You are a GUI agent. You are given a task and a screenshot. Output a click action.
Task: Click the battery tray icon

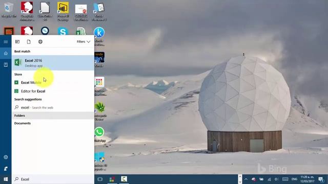point(261,179)
